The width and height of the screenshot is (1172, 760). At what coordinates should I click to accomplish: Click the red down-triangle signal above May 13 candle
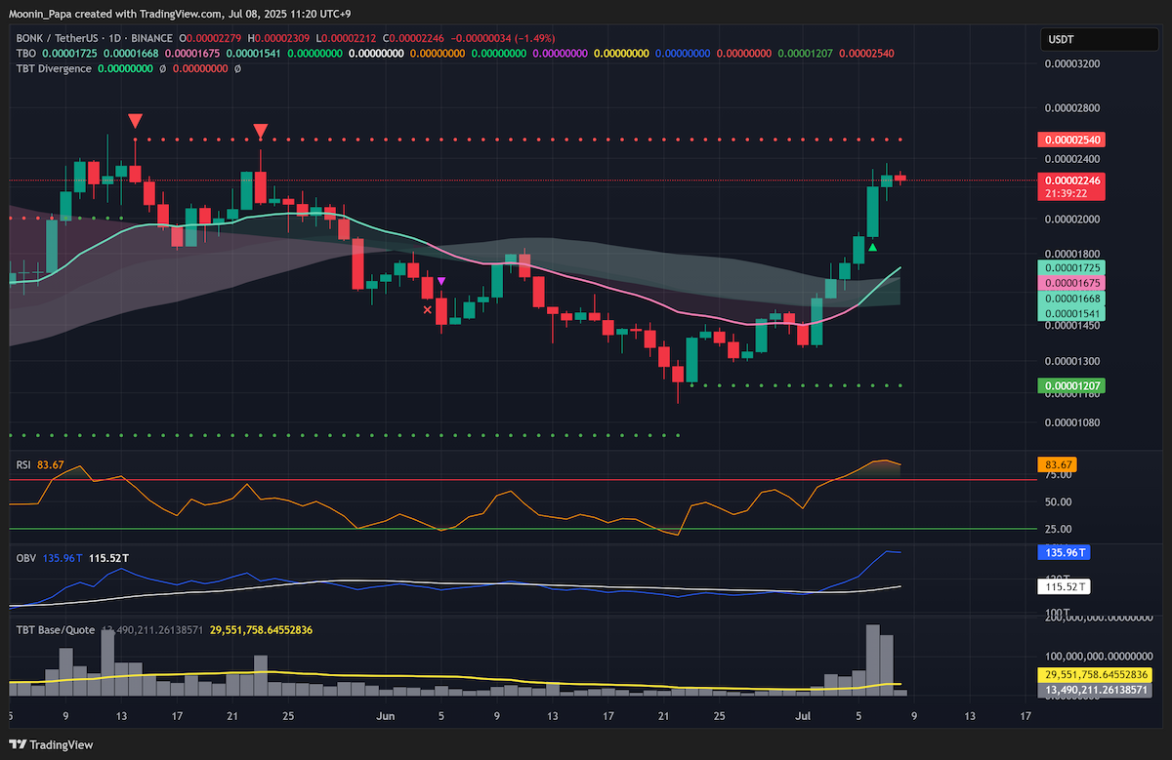click(x=136, y=121)
